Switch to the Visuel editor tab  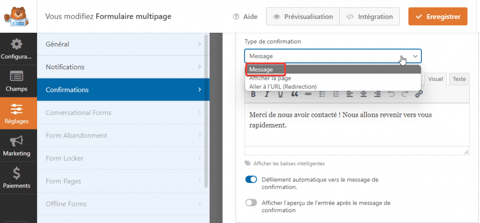click(435, 79)
